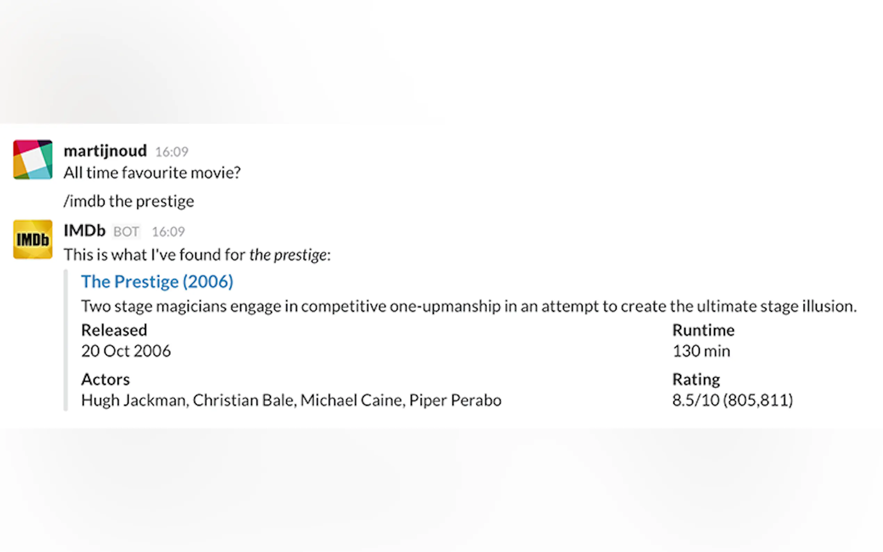Click the movie plot description text
This screenshot has width=883, height=552.
click(469, 306)
